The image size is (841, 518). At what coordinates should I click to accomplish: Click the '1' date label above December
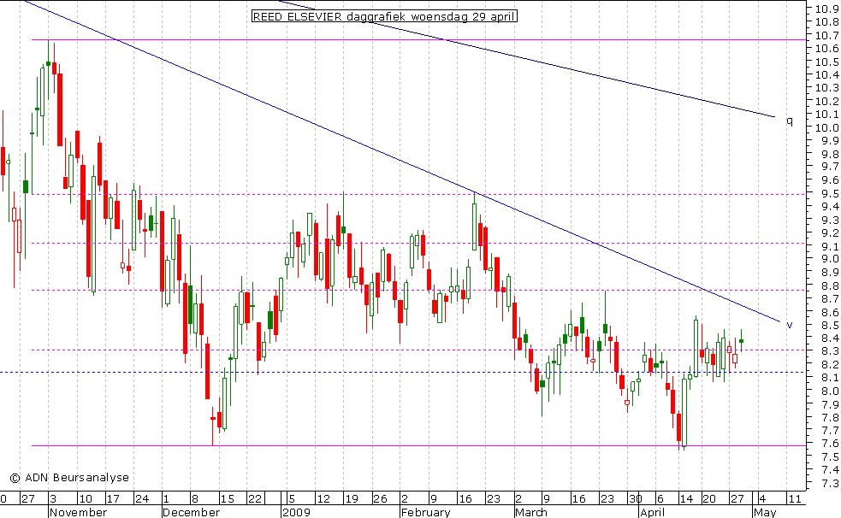166,498
